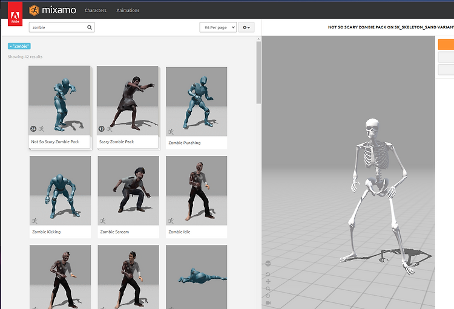Select the Zombie Scream thumbnail
The image size is (454, 309).
click(x=128, y=190)
